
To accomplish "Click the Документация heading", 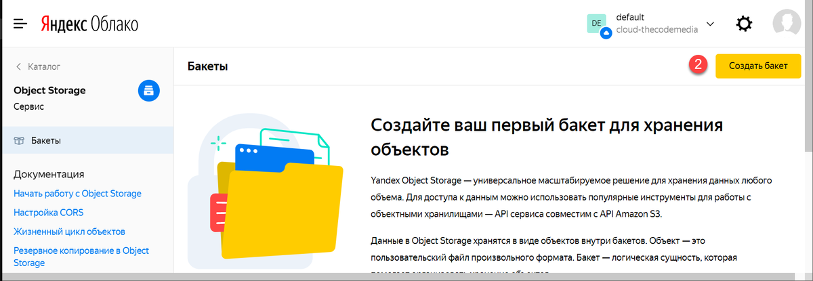I will [x=49, y=174].
